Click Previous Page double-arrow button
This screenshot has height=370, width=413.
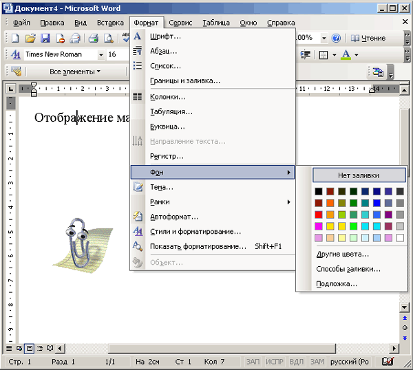[x=405, y=318]
